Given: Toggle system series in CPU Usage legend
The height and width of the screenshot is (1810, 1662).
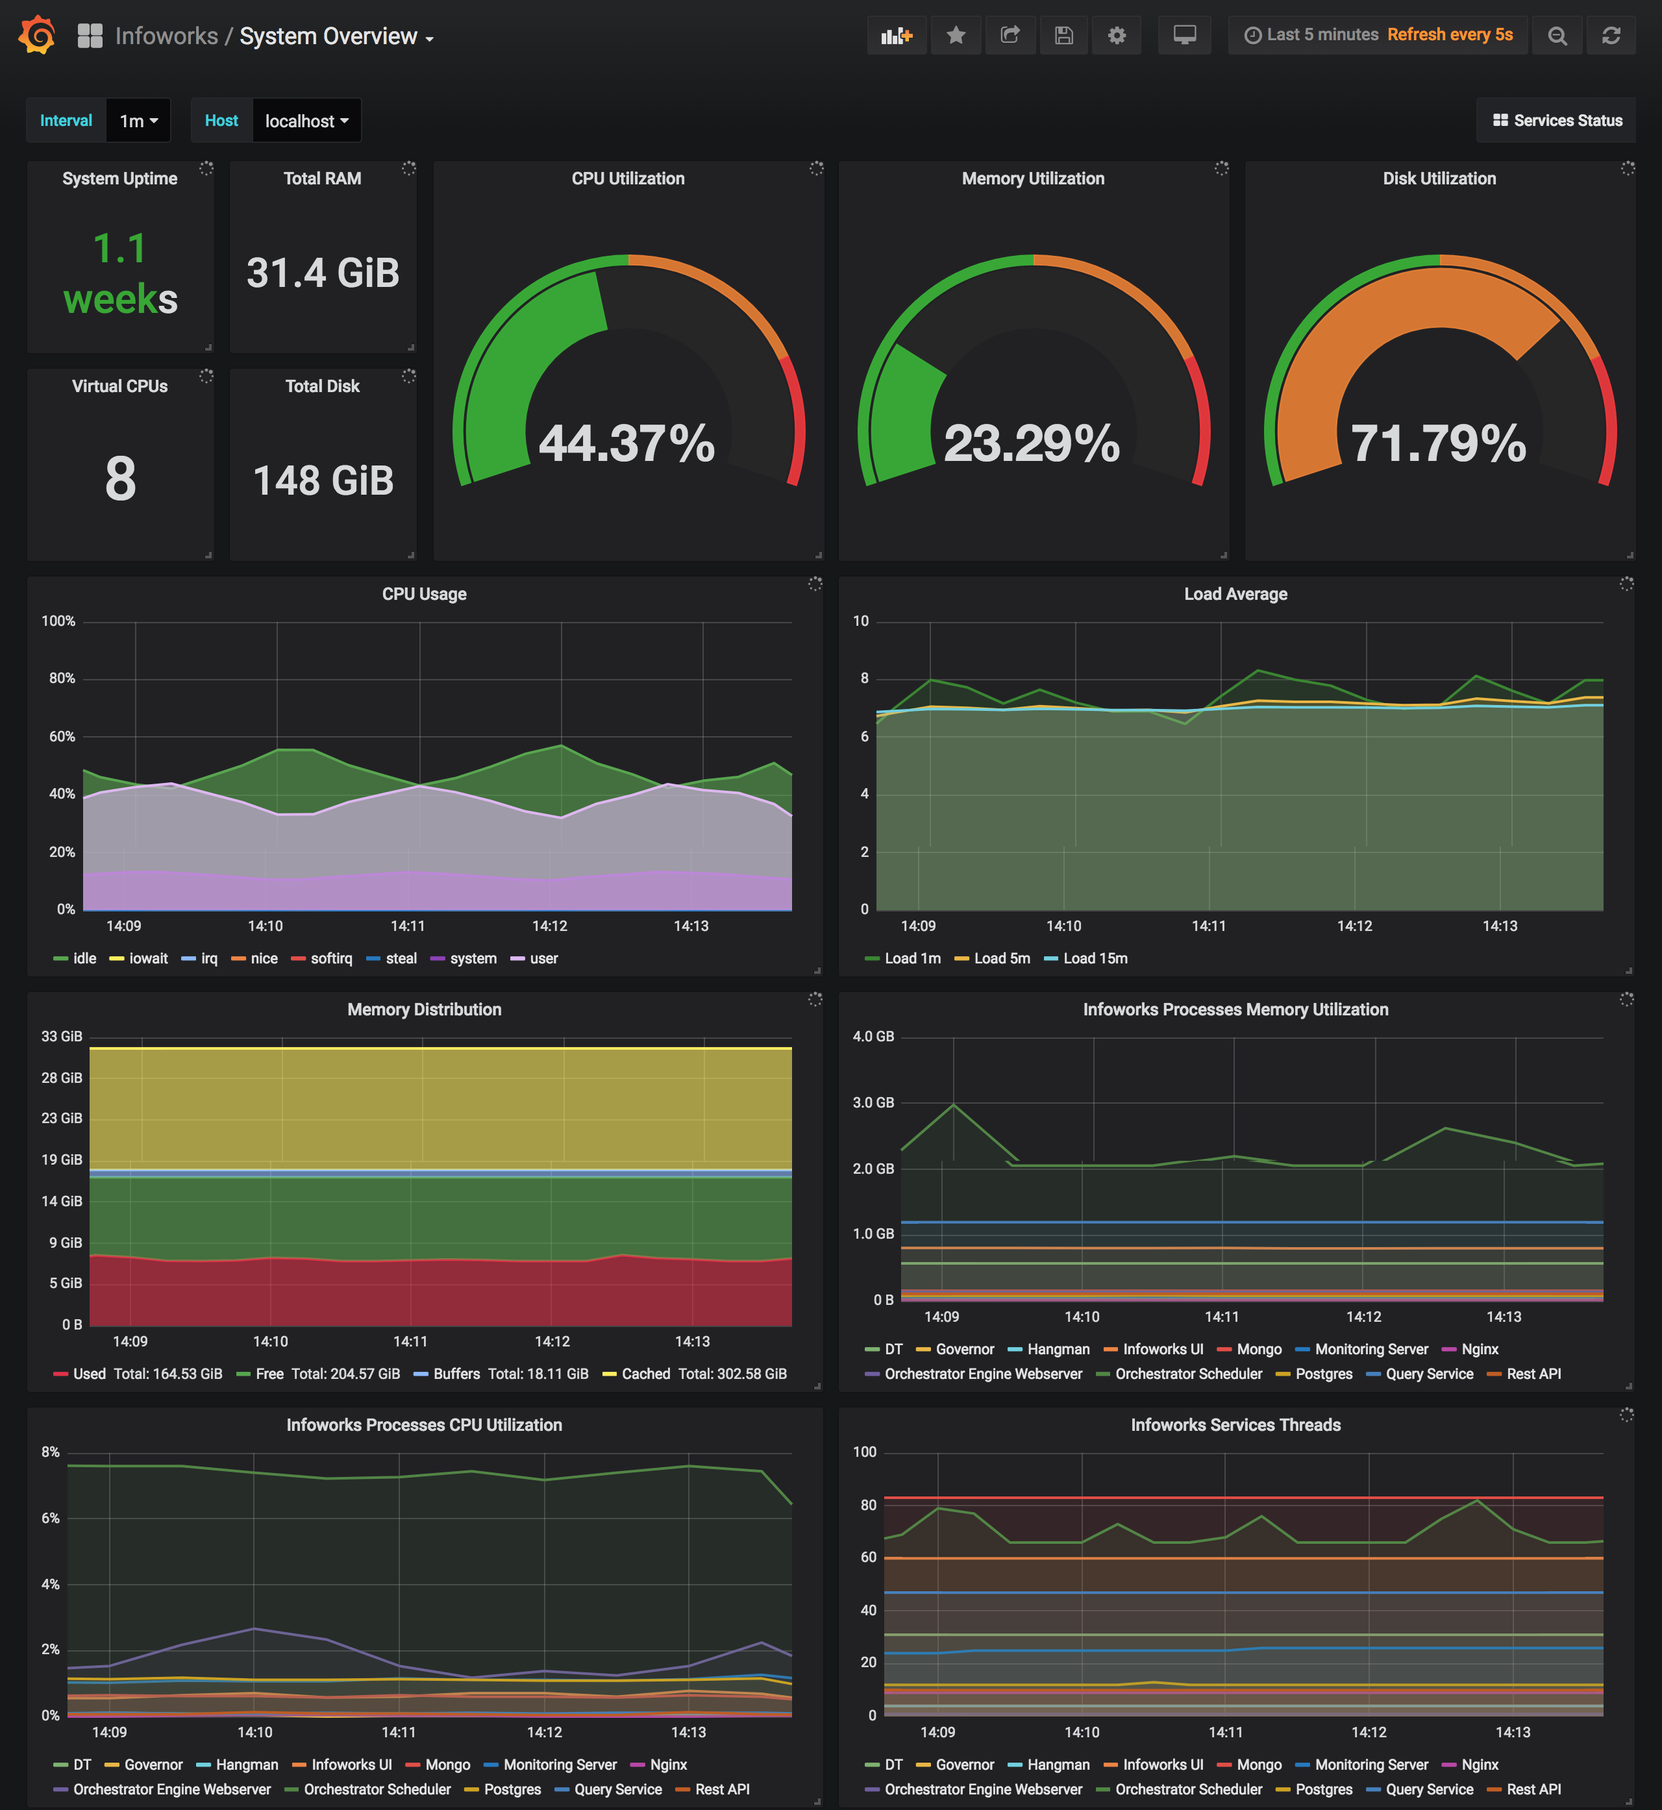Looking at the screenshot, I should (473, 958).
